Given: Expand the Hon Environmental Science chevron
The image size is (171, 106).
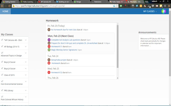Looking at the screenshot, I should (x=26, y=81).
